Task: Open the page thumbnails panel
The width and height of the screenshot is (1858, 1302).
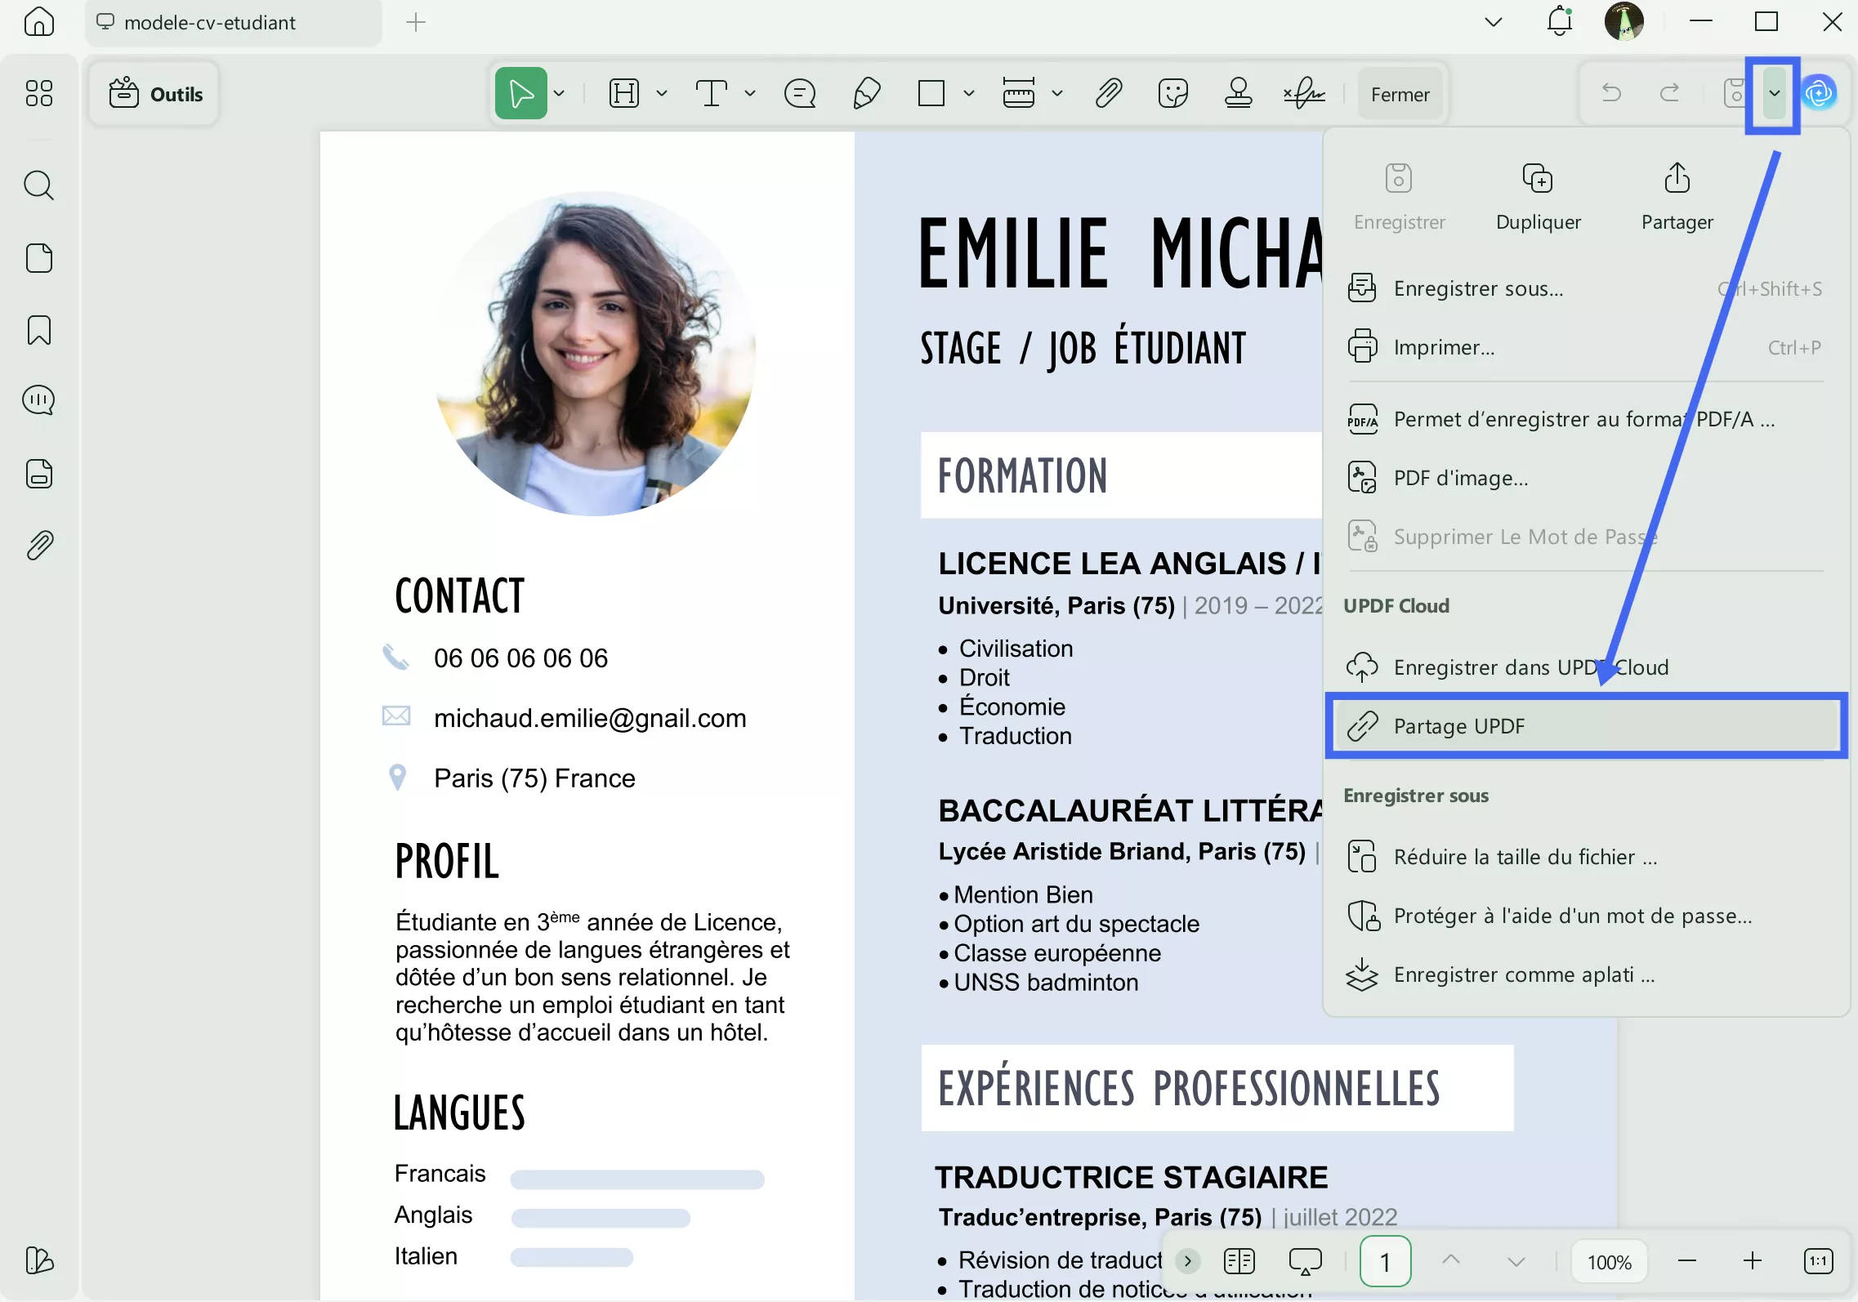Action: click(x=38, y=258)
